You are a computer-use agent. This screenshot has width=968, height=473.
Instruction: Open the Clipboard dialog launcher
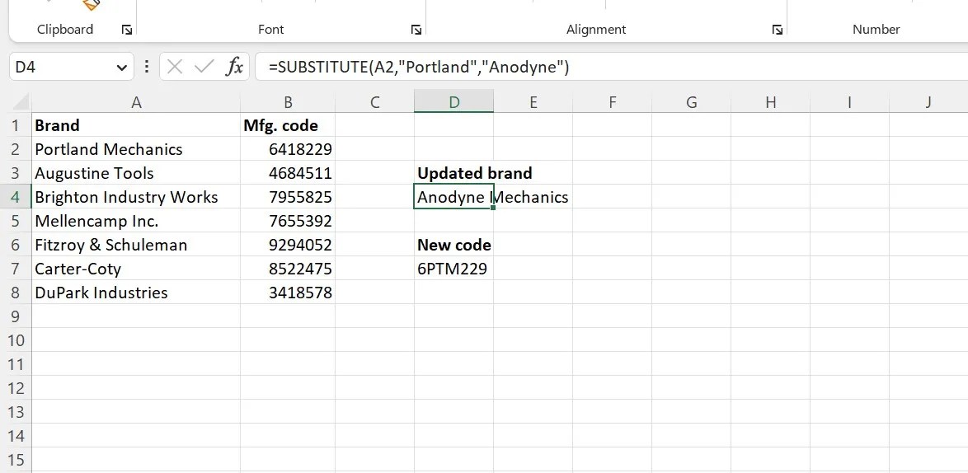pyautogui.click(x=126, y=30)
